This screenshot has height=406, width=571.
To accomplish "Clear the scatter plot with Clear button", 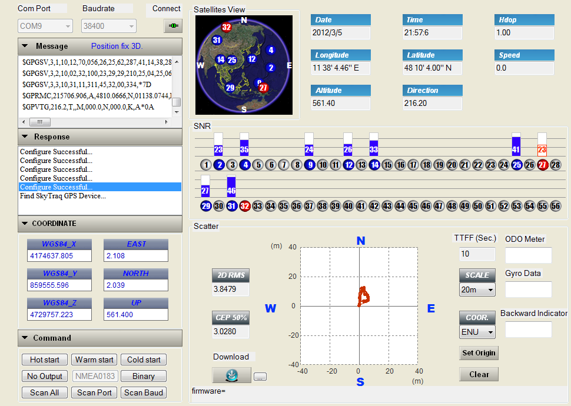I will [479, 374].
